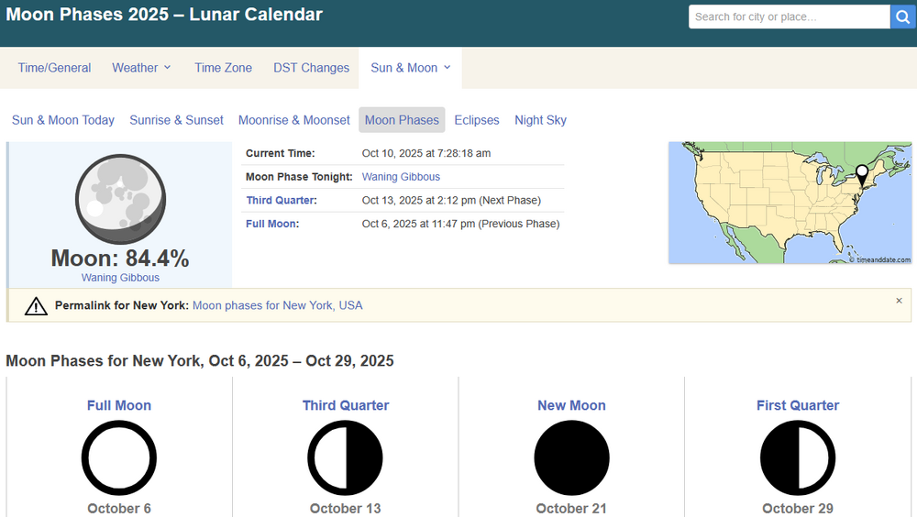Expand the Weather dropdown menu
917x517 pixels.
coord(141,68)
